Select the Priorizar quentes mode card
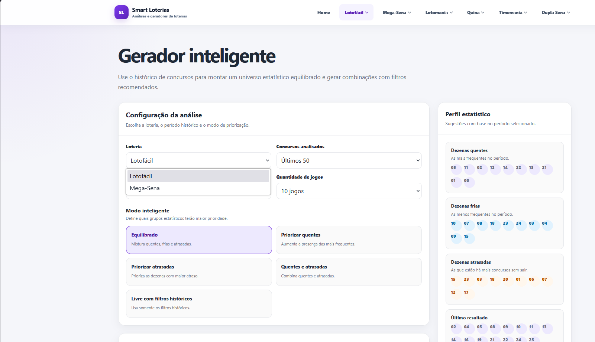This screenshot has width=595, height=342. [349, 240]
